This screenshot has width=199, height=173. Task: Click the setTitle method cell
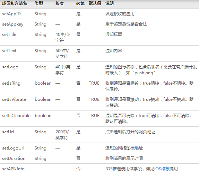click(9, 35)
